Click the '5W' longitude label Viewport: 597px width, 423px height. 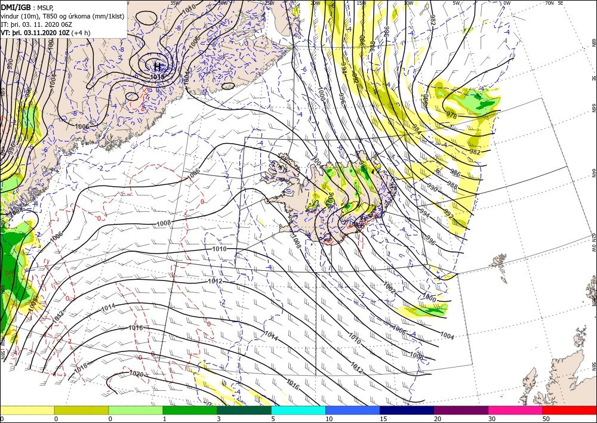pyautogui.click(x=457, y=3)
